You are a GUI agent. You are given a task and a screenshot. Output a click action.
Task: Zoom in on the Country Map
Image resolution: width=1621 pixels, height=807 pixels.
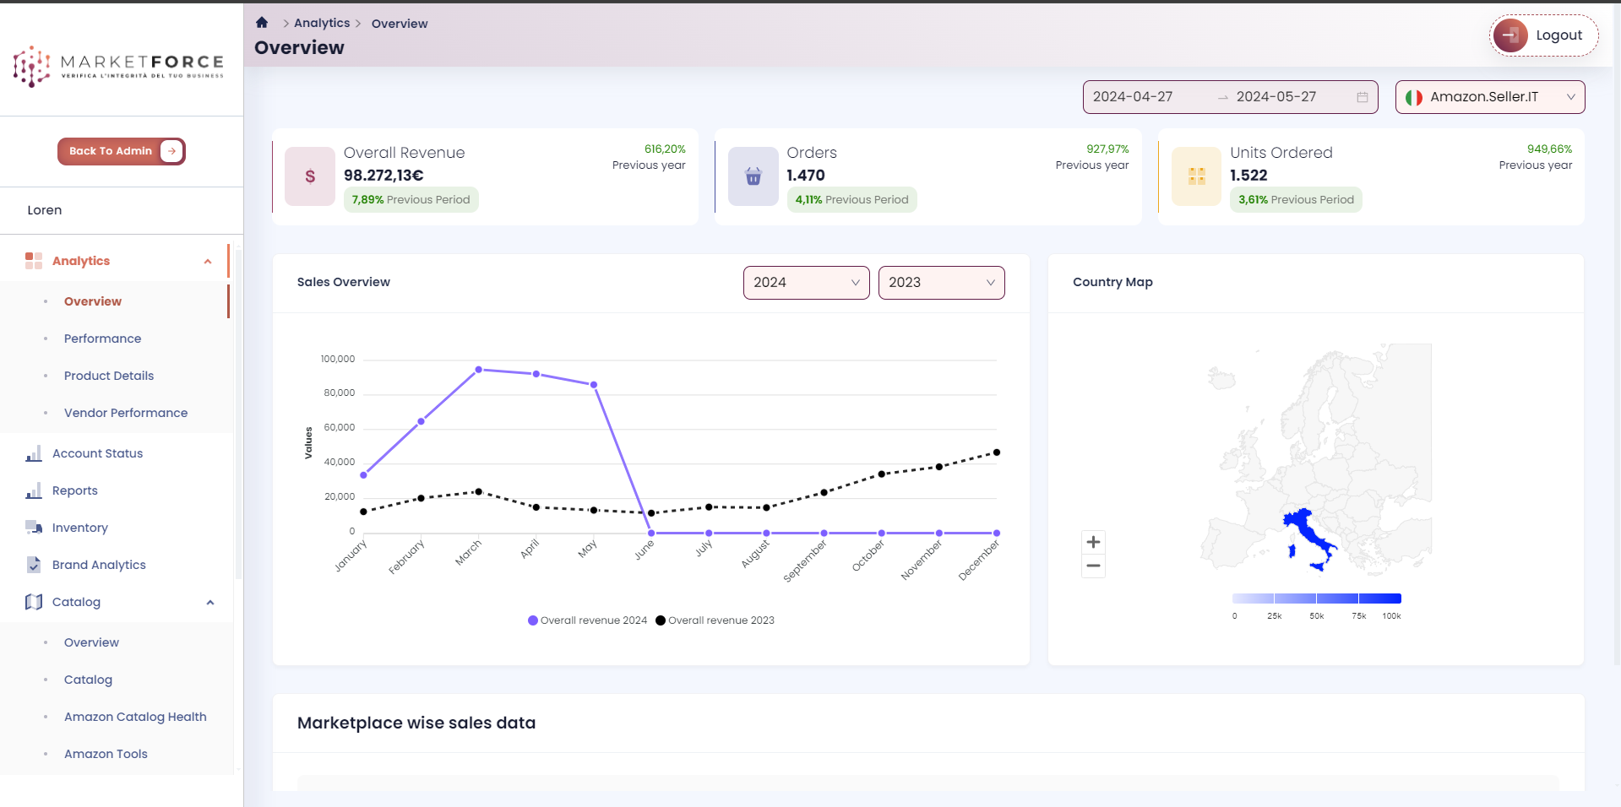1093,541
